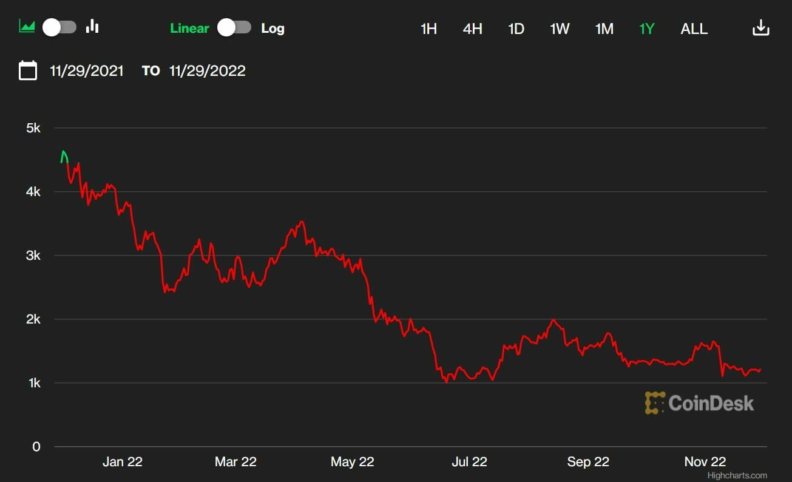Toggle the Linear/Log scale switch

coord(234,28)
